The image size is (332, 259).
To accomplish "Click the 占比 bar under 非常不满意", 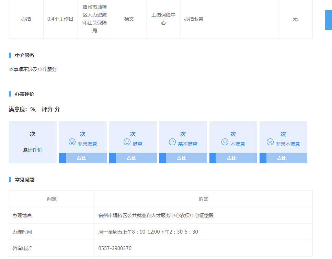I will tap(283, 158).
